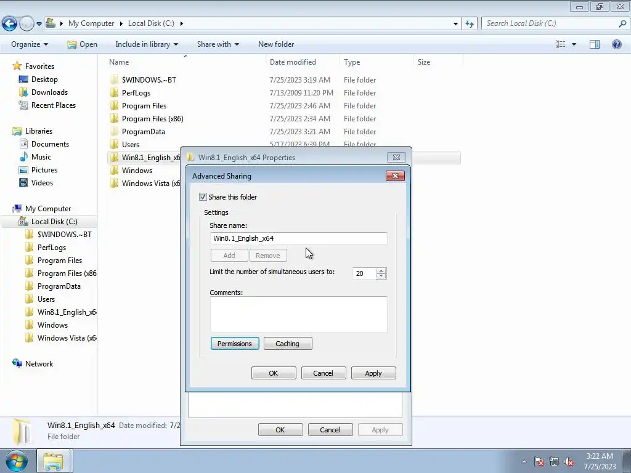631x473 pixels.
Task: Click Windows Explorer taskbar icon
Action: [x=53, y=461]
